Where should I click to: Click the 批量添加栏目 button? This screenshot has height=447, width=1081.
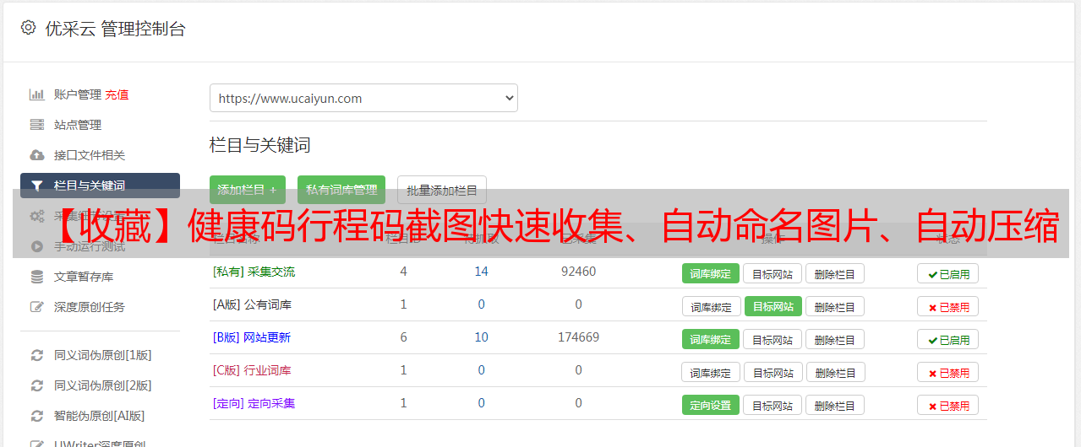click(441, 190)
